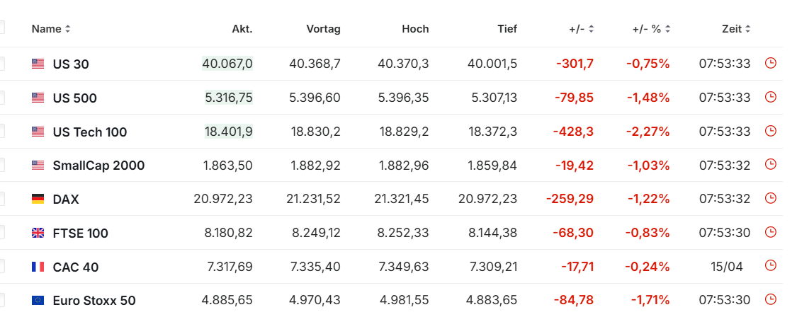Sort by the +/- % column arrows
Image resolution: width=797 pixels, height=312 pixels.
point(667,29)
